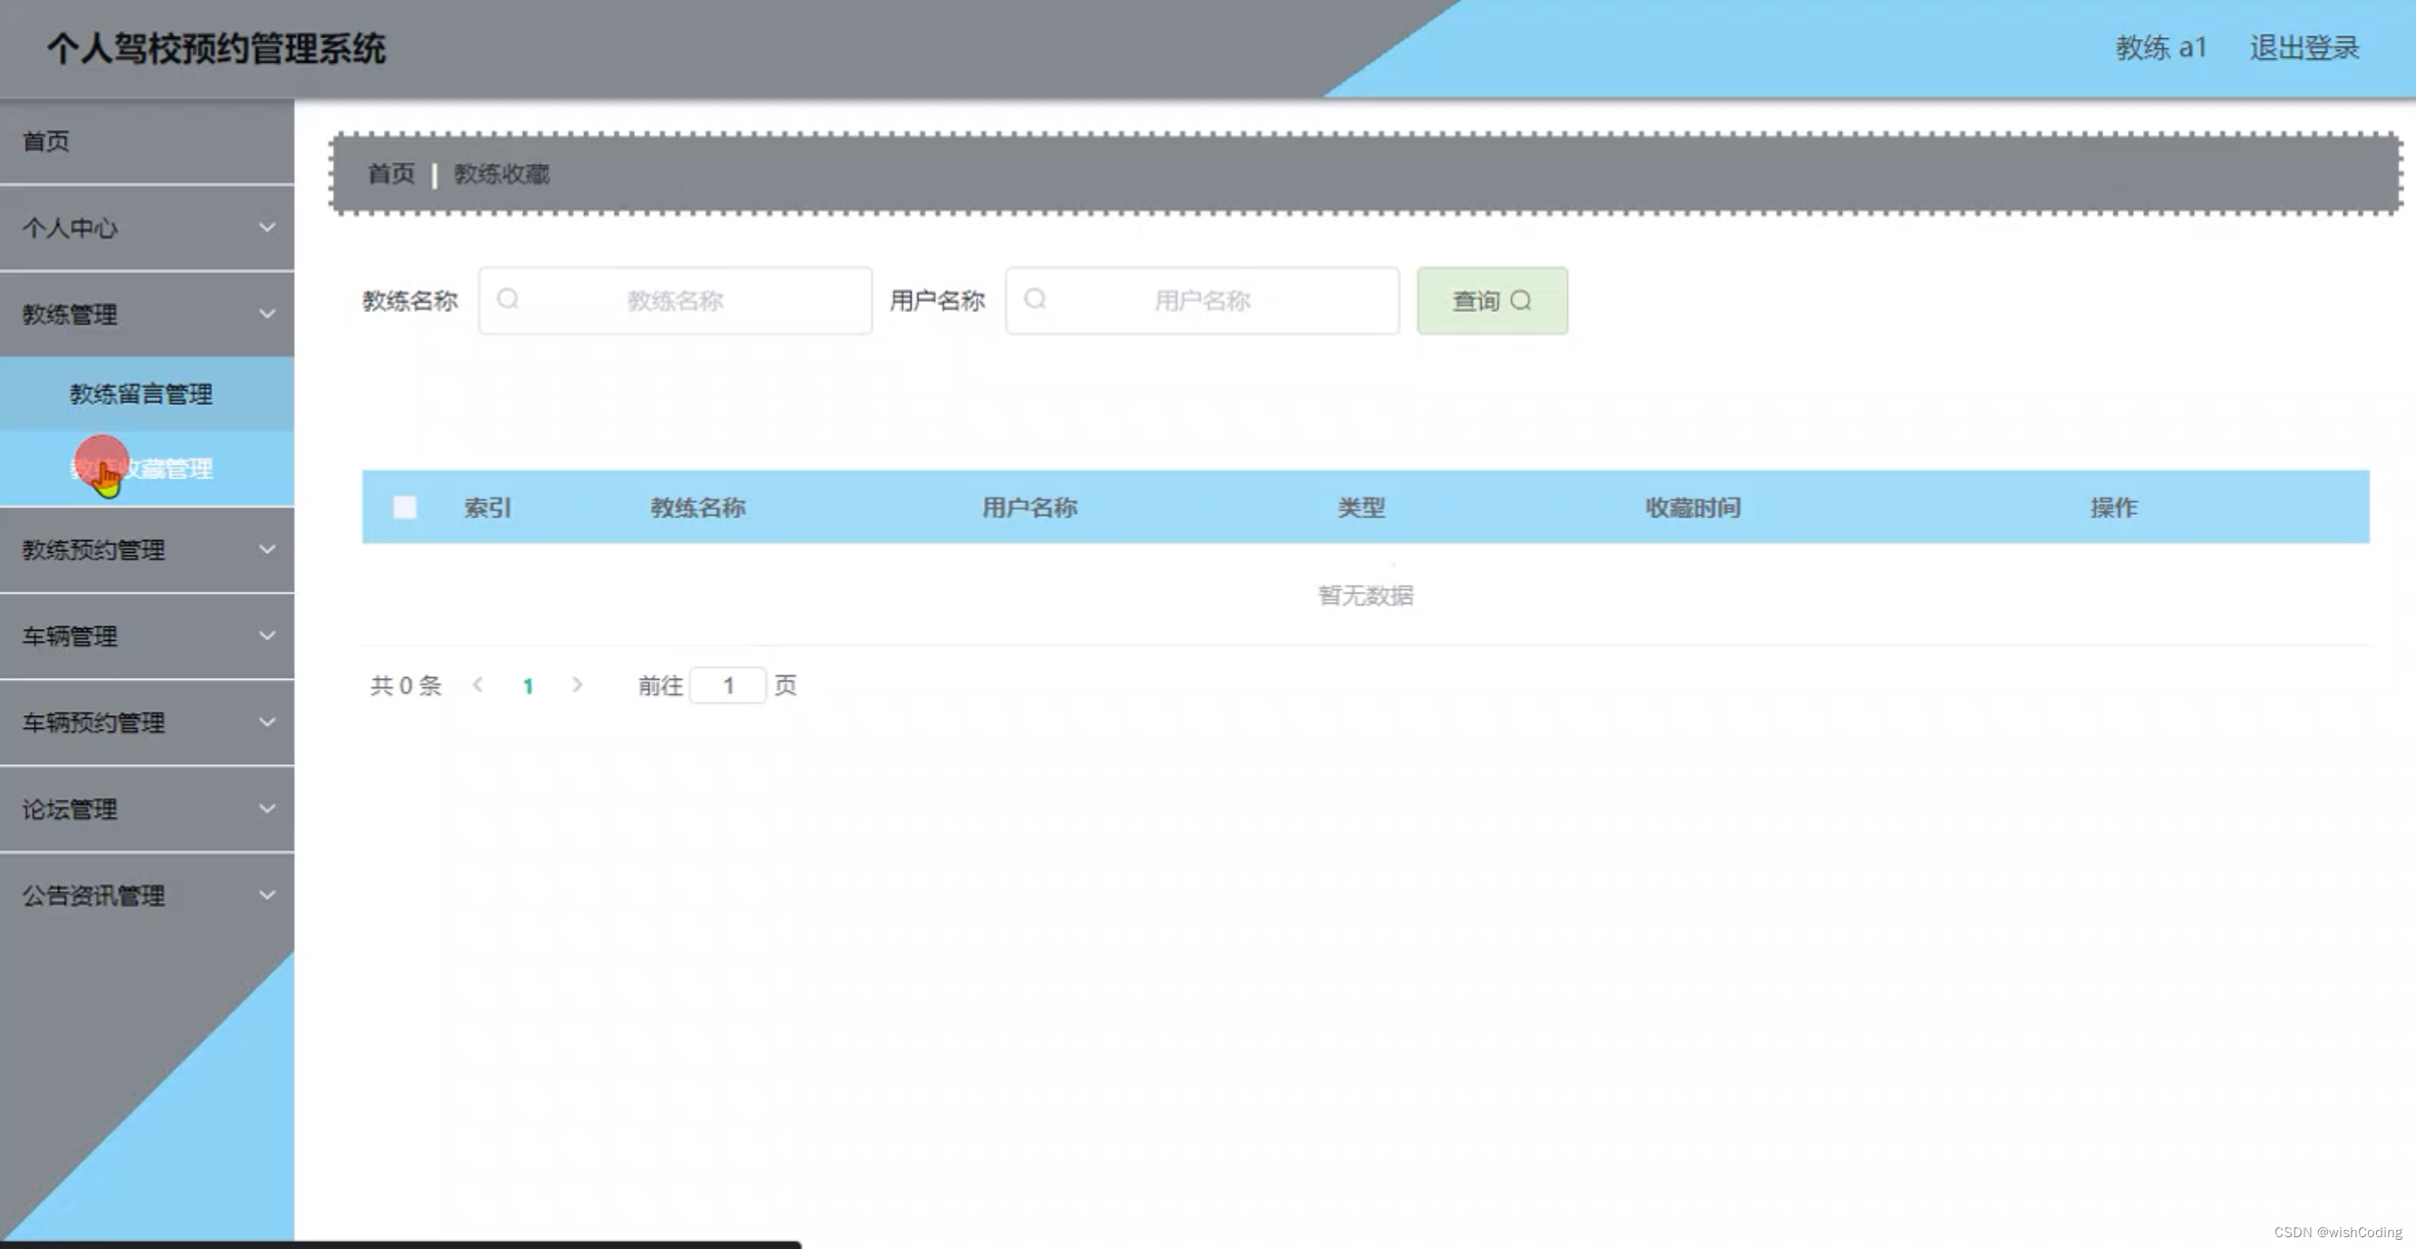Collapse the 教练管理 menu chevron
2416x1249 pixels.
(268, 314)
